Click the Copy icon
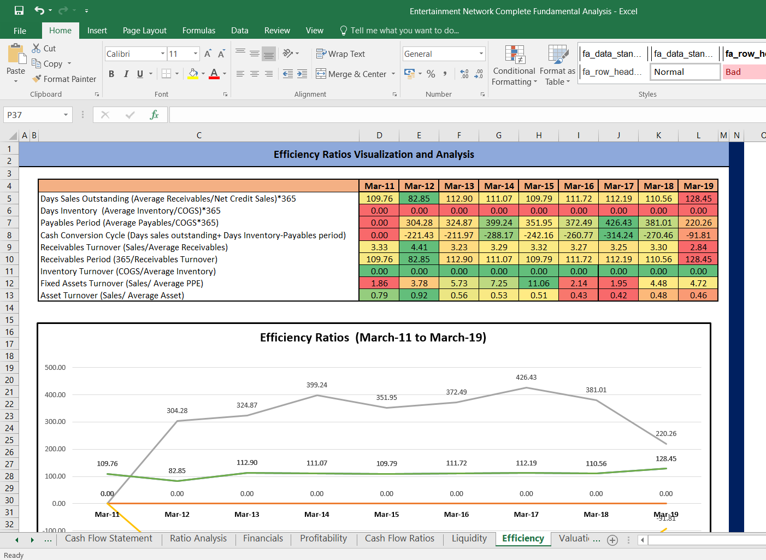 pyautogui.click(x=36, y=63)
